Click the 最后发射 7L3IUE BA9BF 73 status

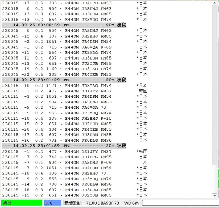[92, 203]
